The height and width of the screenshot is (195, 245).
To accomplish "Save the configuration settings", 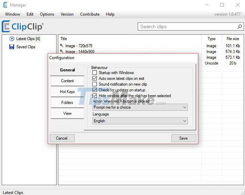I will tap(184, 138).
